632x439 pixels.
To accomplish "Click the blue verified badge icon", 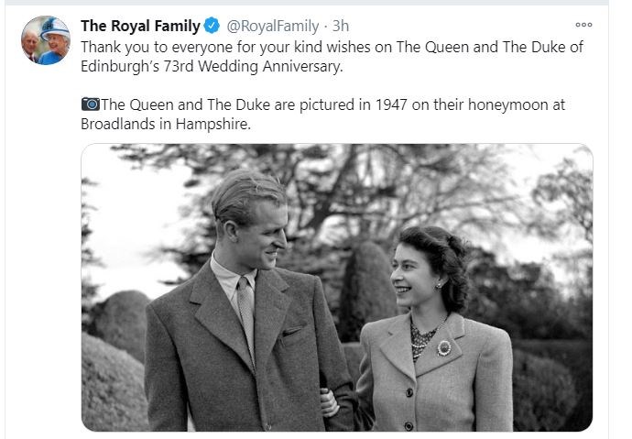I will (x=209, y=27).
